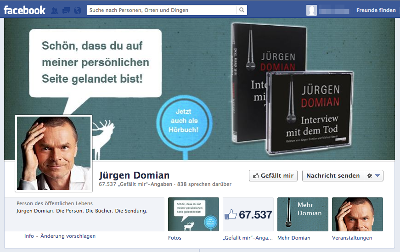Screen dimensions: 400x252
Task: Click the blurred username in top bar
Action: click(x=334, y=11)
